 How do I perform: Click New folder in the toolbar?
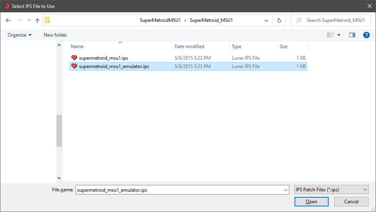click(x=55, y=35)
